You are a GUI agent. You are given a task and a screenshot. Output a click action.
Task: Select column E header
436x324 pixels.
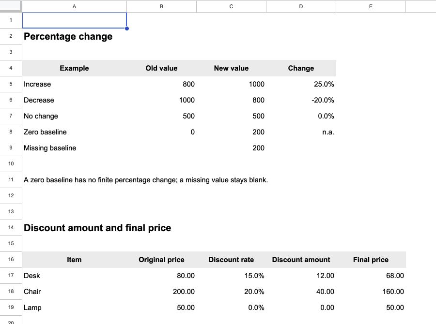tap(371, 6)
